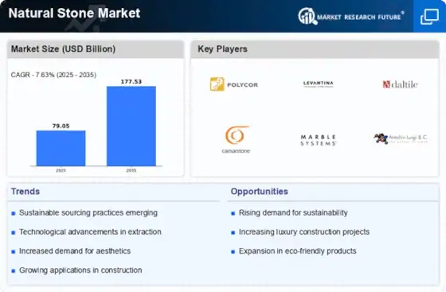Click the 2035 axis label
The image size is (446, 292).
click(131, 170)
